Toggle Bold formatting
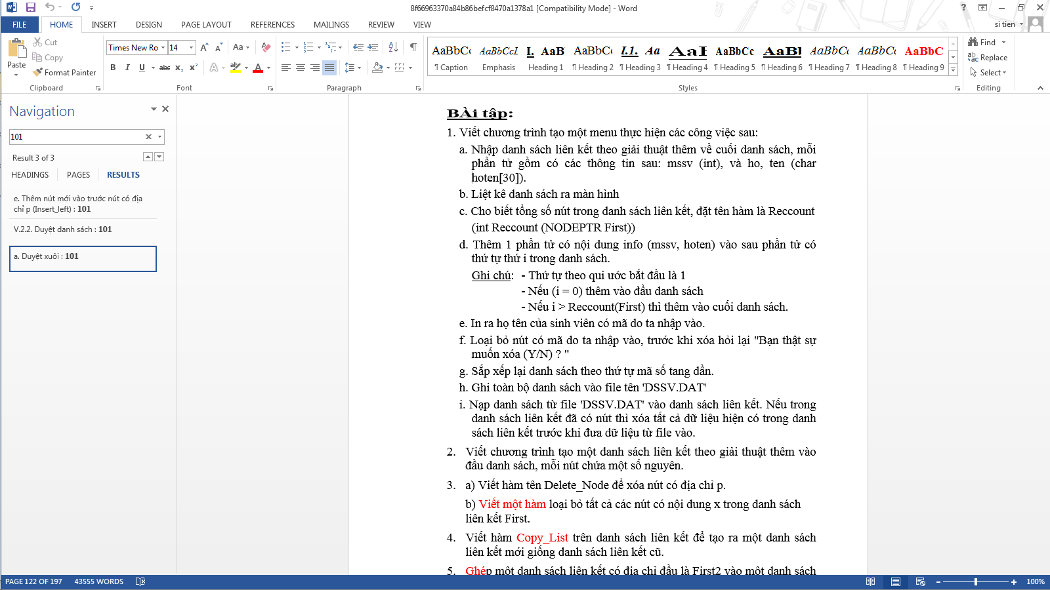 pyautogui.click(x=113, y=68)
